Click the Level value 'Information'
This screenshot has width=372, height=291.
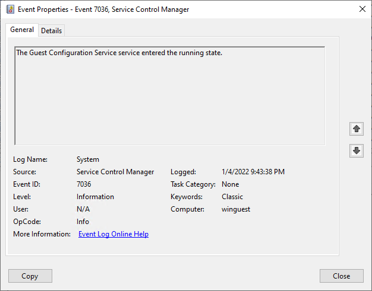95,197
